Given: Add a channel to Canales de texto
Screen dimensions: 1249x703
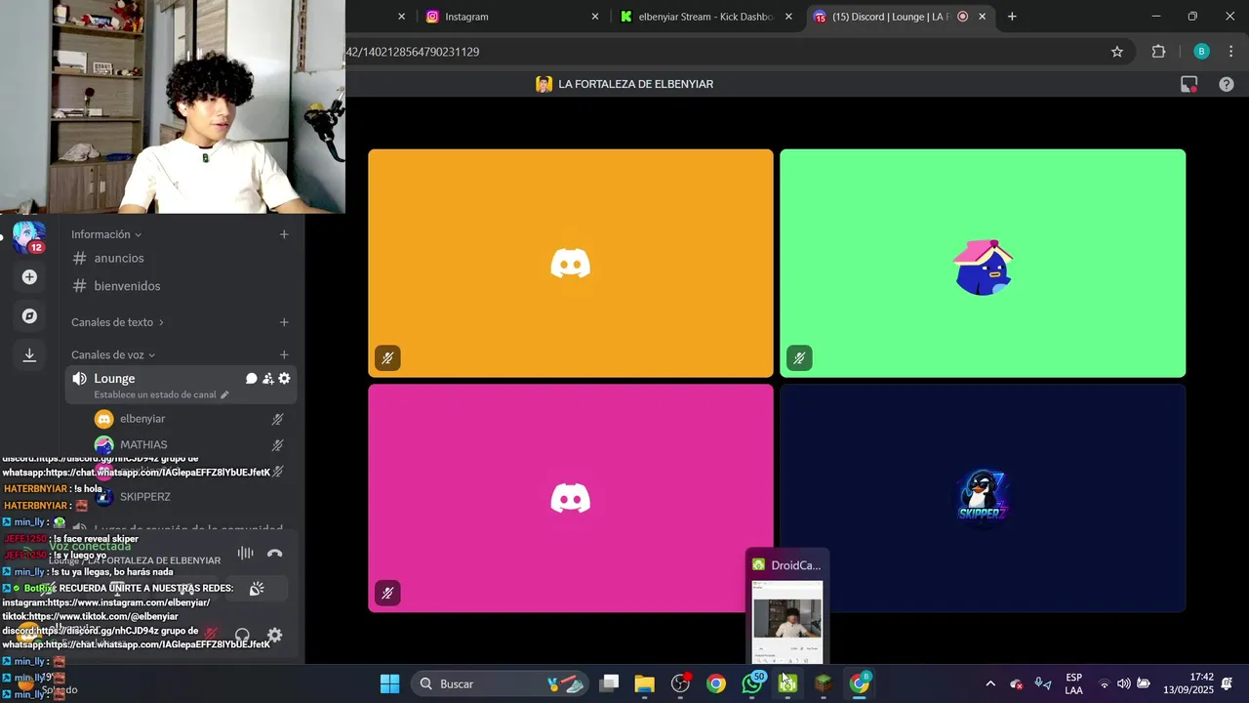Looking at the screenshot, I should 284,322.
